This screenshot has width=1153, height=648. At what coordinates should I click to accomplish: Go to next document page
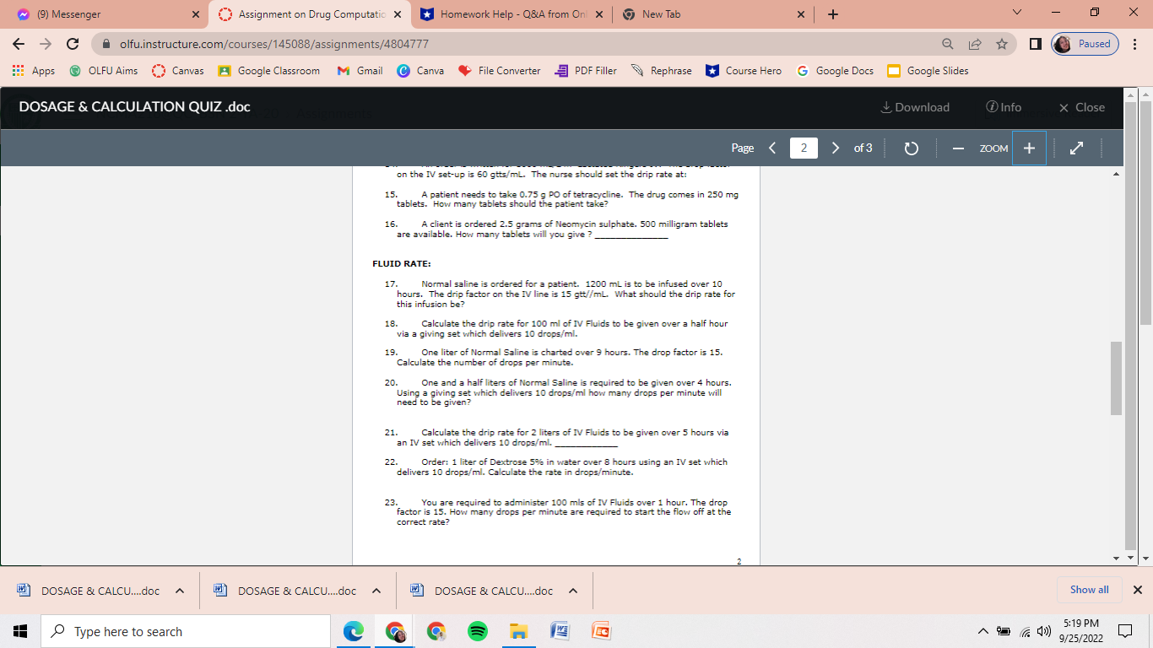836,148
